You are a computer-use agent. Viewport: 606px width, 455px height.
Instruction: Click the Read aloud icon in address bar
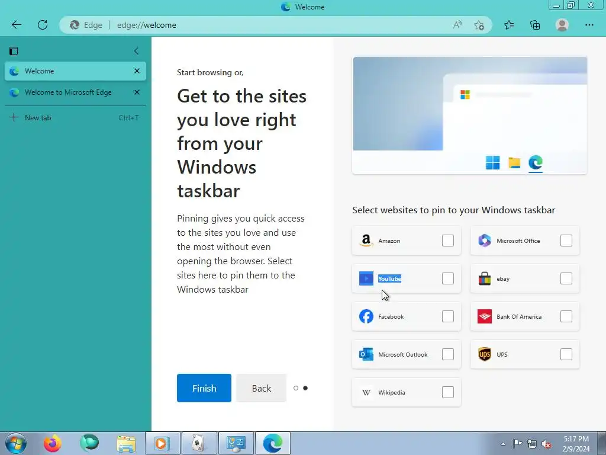click(x=457, y=25)
